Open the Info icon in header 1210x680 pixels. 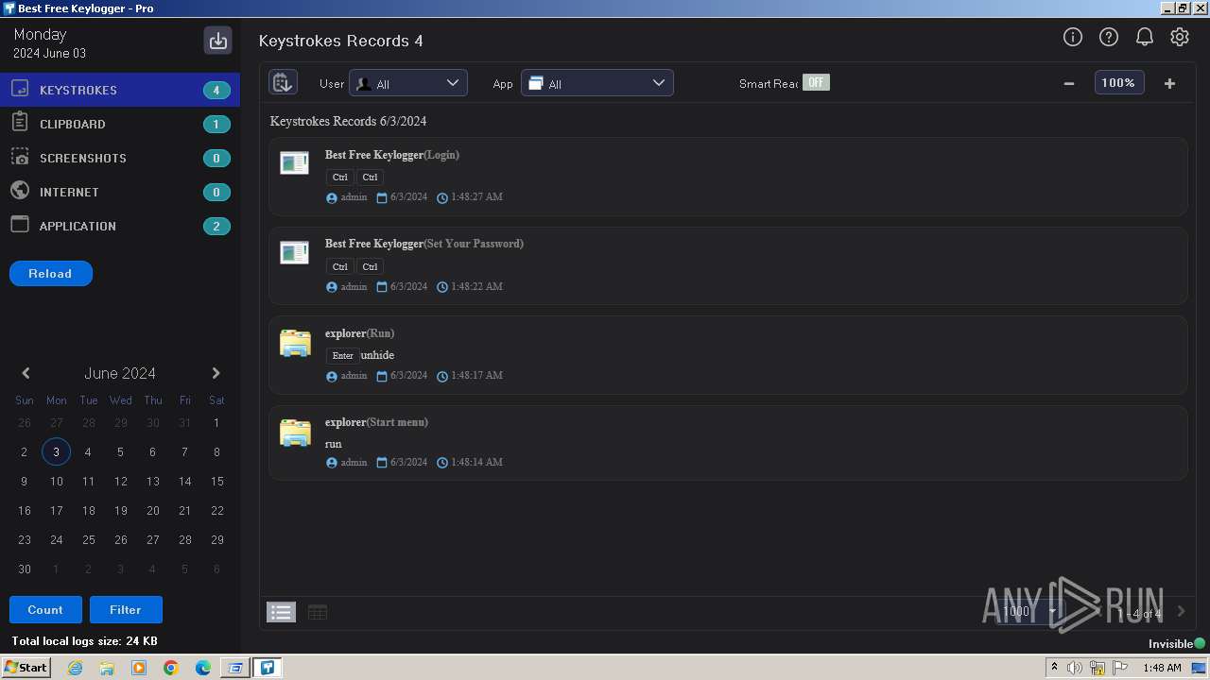coord(1073,37)
